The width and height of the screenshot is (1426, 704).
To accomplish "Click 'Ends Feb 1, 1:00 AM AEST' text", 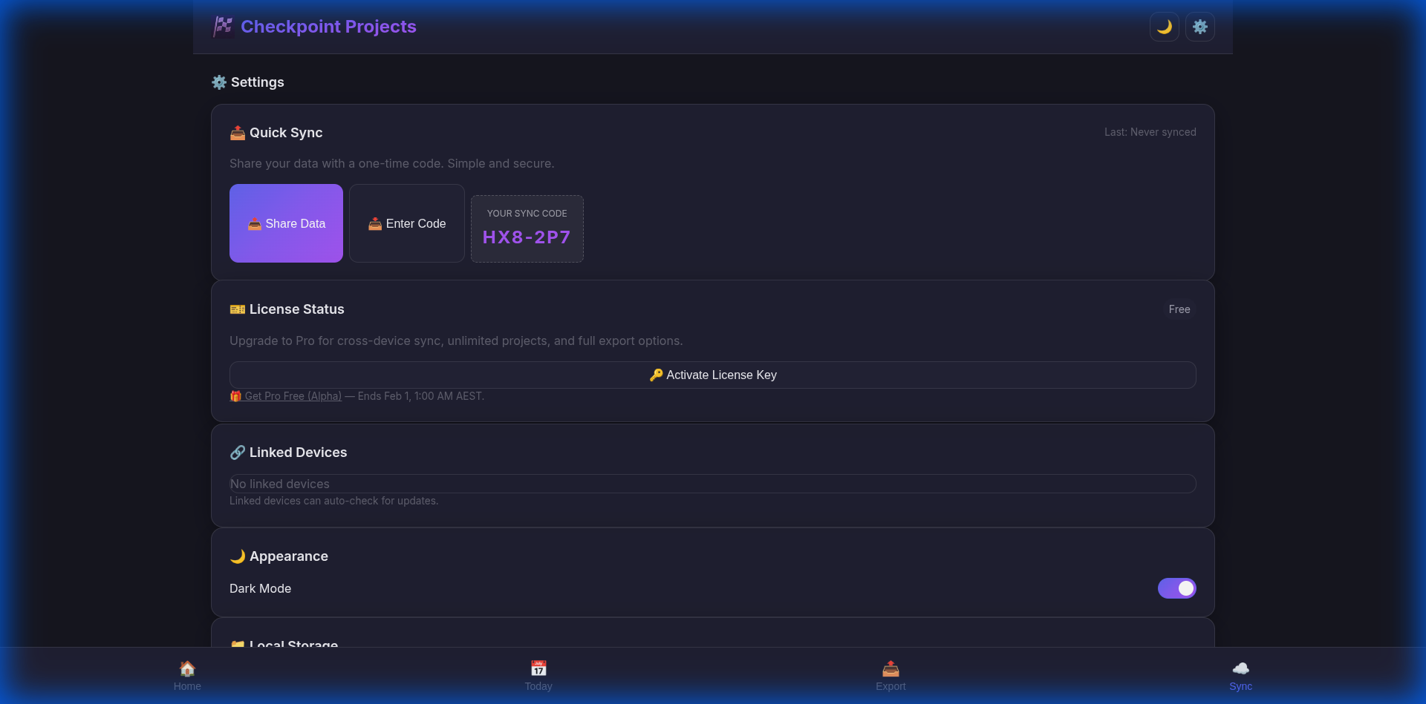I will (420, 396).
